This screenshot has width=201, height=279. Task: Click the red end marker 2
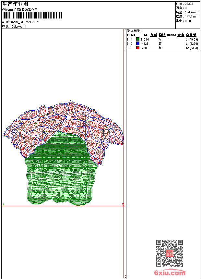pos(123,204)
